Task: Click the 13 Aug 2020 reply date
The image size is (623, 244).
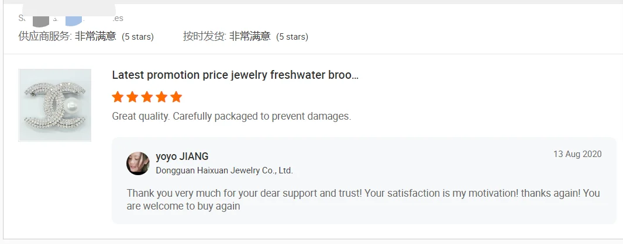Action: [x=577, y=154]
